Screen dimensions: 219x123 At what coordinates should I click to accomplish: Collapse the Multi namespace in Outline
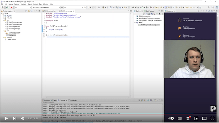[x=135, y=23]
